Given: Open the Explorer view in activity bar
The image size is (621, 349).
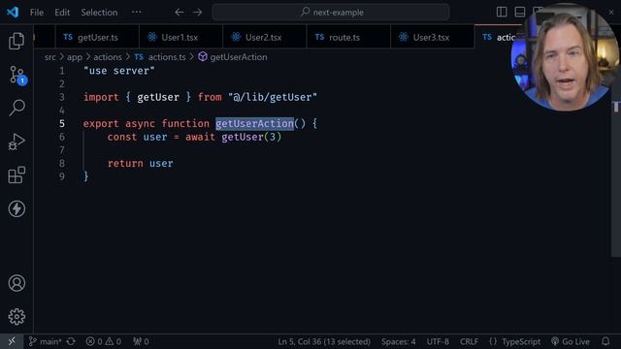Looking at the screenshot, I should coord(16,41).
